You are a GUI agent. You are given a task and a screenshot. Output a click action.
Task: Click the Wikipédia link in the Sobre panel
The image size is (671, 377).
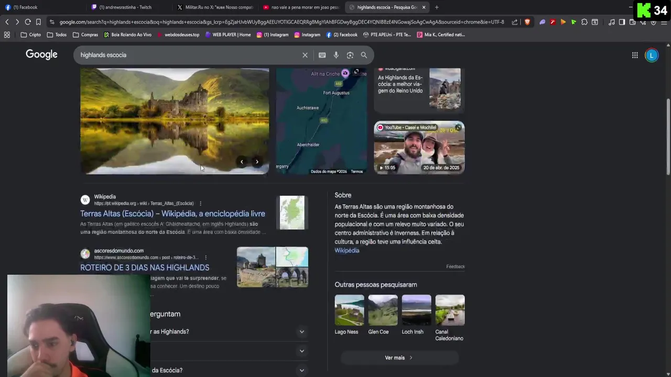347,251
